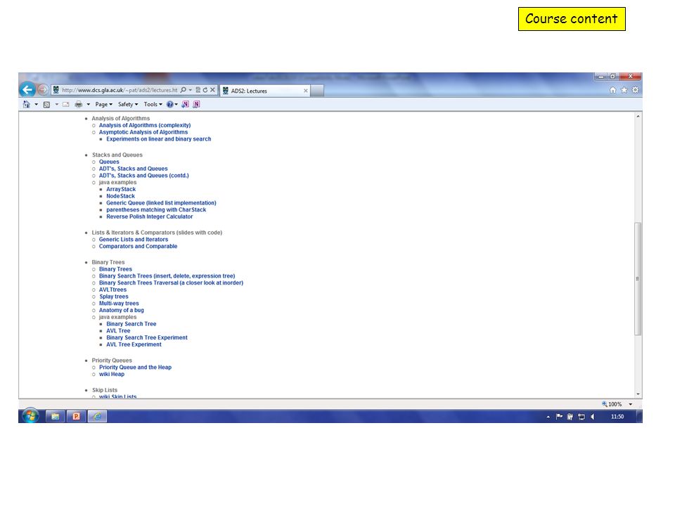Stop loading with the address bar X

212,90
